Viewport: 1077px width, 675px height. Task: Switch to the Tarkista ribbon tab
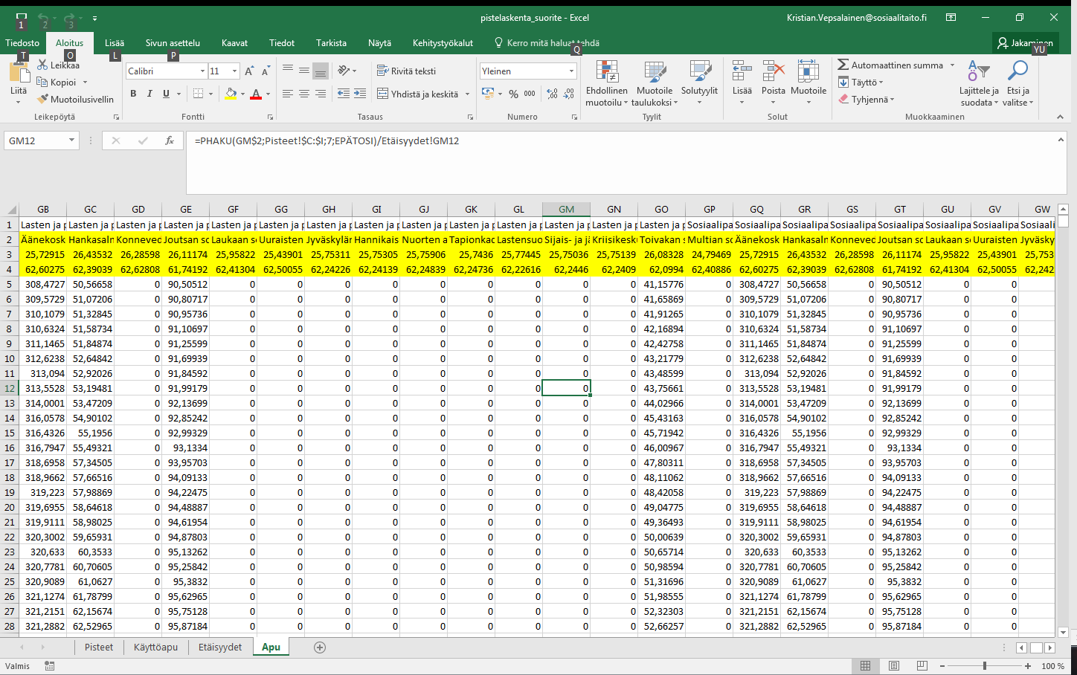coord(331,43)
